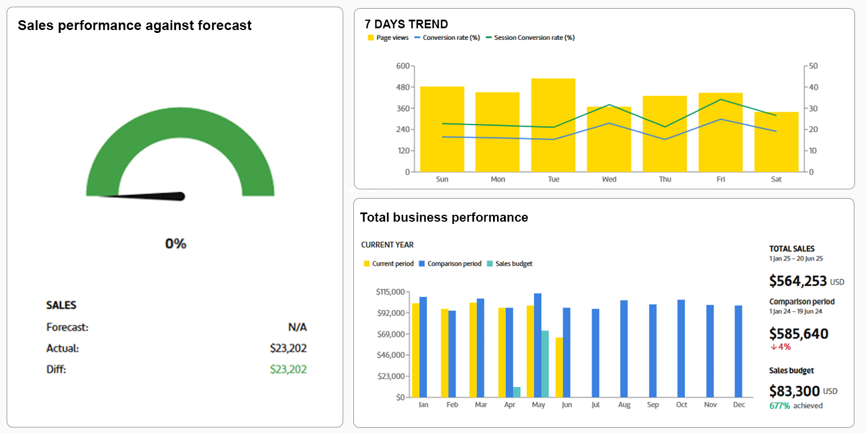Click the April sales budget teal bar
The image size is (866, 433).
coord(517,392)
